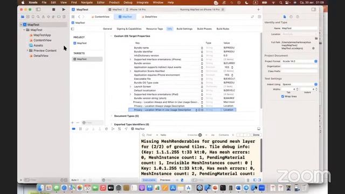The image size is (345, 194).
Task: Open the history inspector icon
Action: click(291, 17)
